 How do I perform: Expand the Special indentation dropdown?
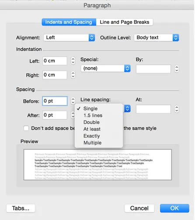(105, 68)
